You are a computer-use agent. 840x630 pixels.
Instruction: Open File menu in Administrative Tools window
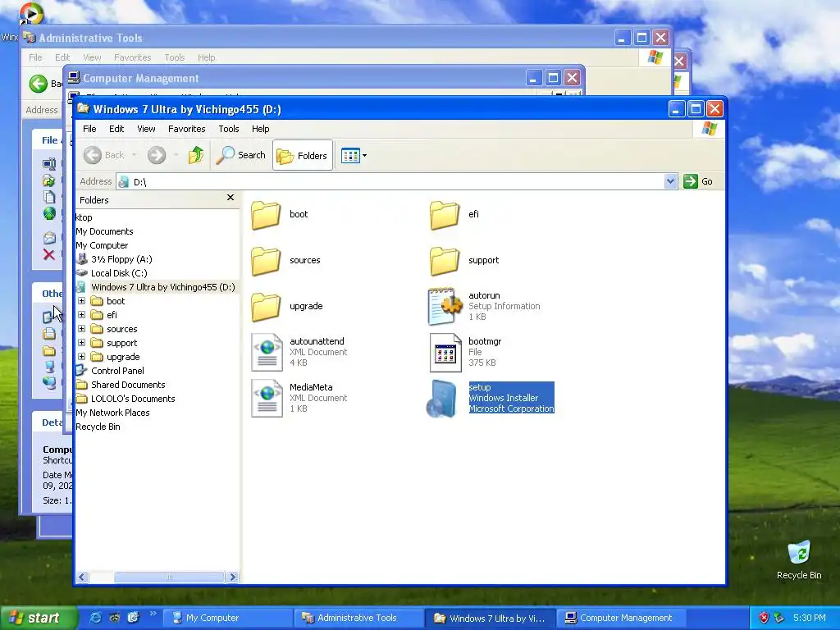[35, 57]
